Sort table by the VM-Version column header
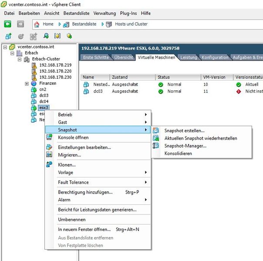The width and height of the screenshot is (263, 261). coord(217,77)
